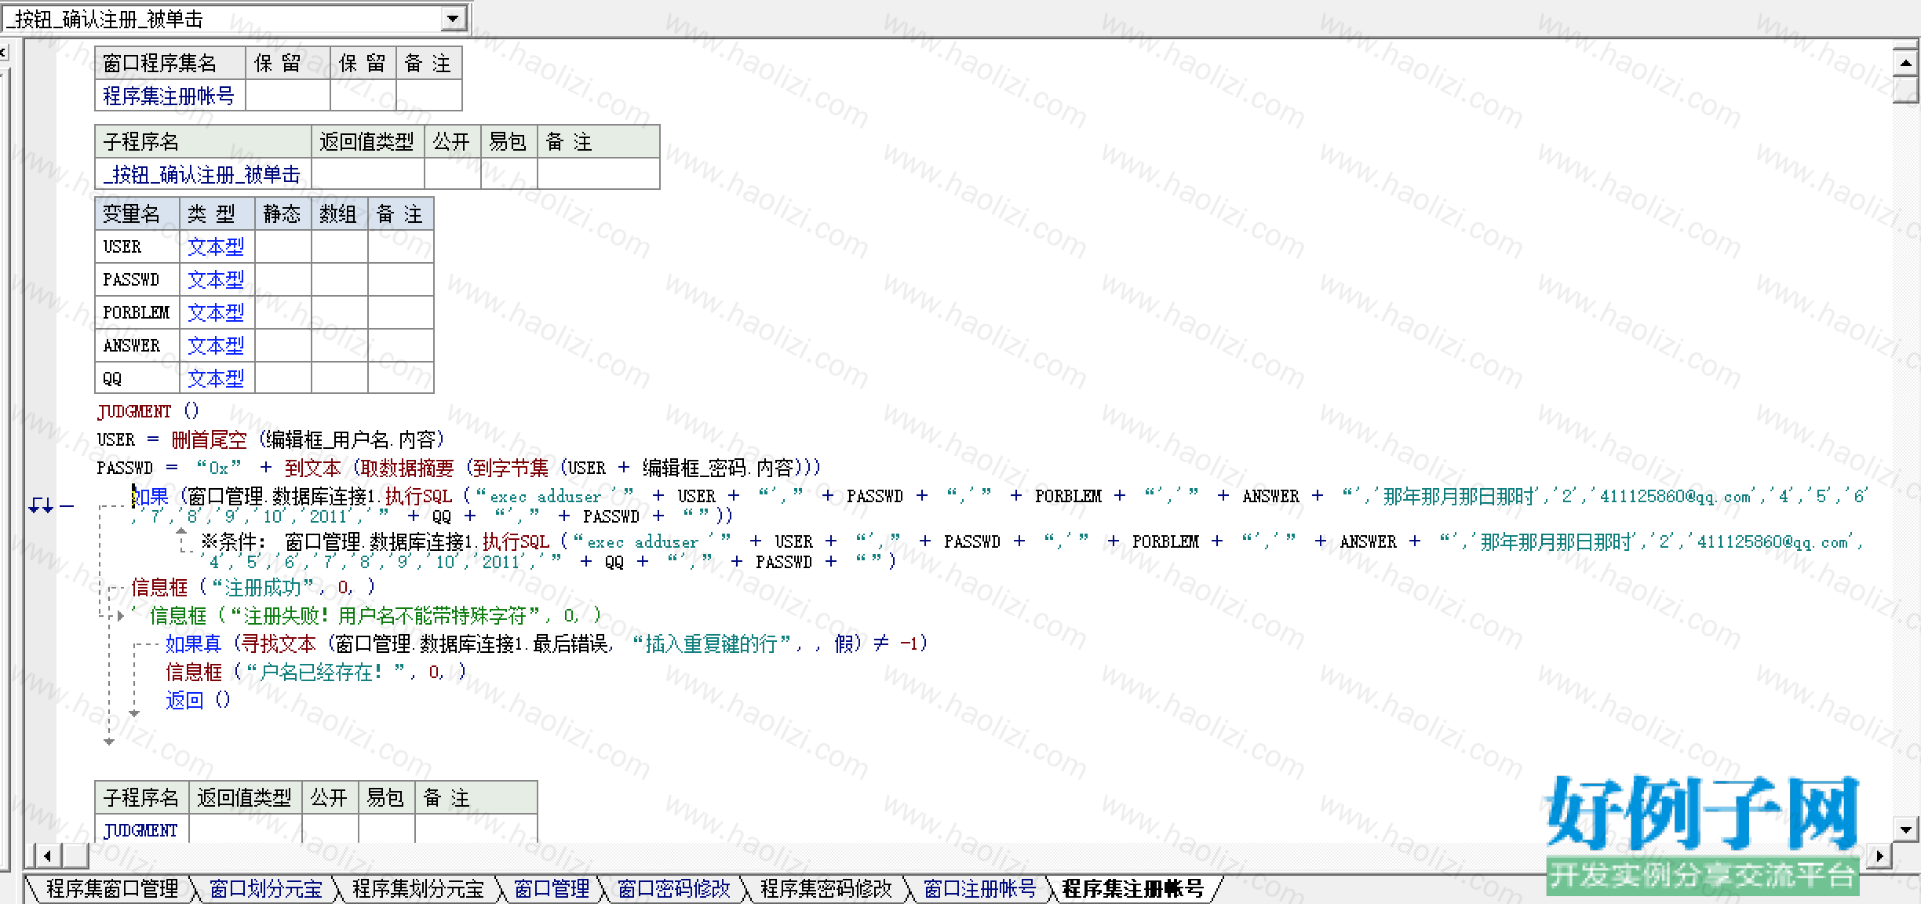The image size is (1921, 904).
Task: Click the 返回 () statement
Action: [x=198, y=700]
